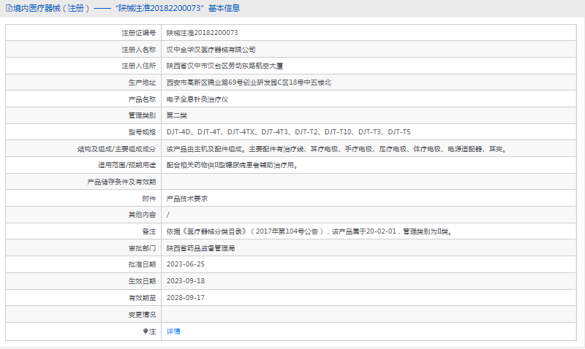Click registration number 陕械注准20182200073 in first row
This screenshot has height=349, width=585.
click(202, 33)
